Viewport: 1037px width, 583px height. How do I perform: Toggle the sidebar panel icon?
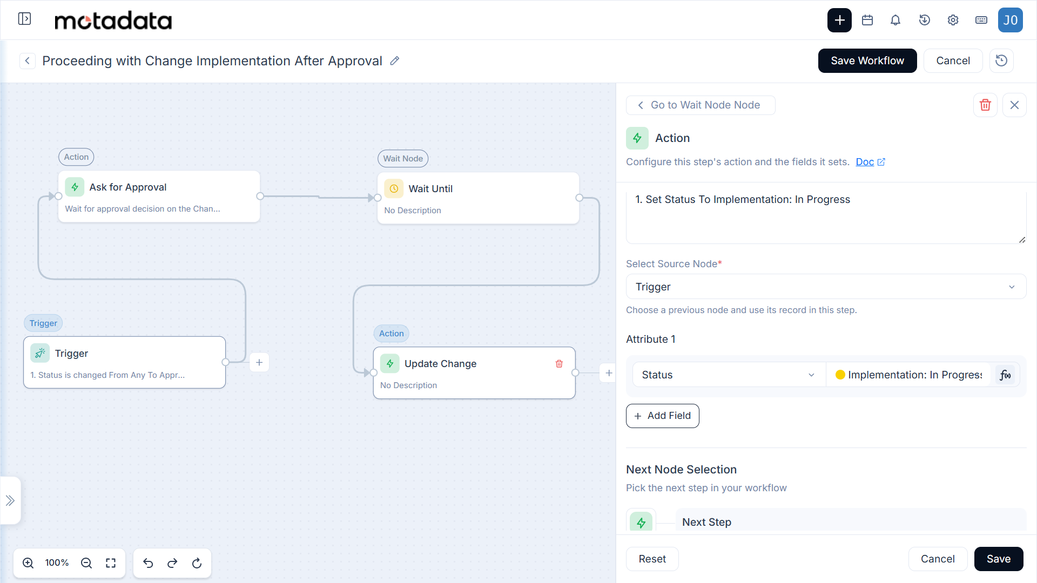point(24,19)
